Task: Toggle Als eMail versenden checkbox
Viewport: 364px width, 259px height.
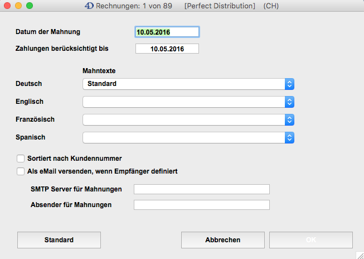Action: click(x=21, y=171)
